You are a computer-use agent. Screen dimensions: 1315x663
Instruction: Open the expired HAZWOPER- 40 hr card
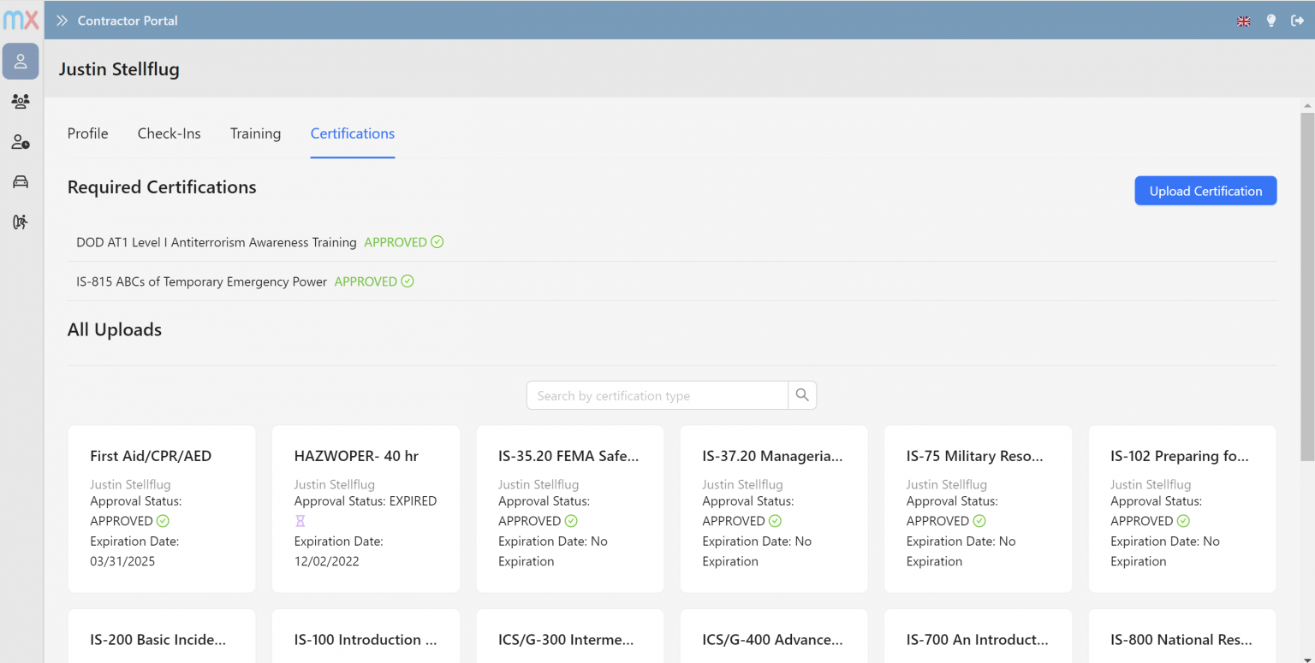tap(366, 508)
